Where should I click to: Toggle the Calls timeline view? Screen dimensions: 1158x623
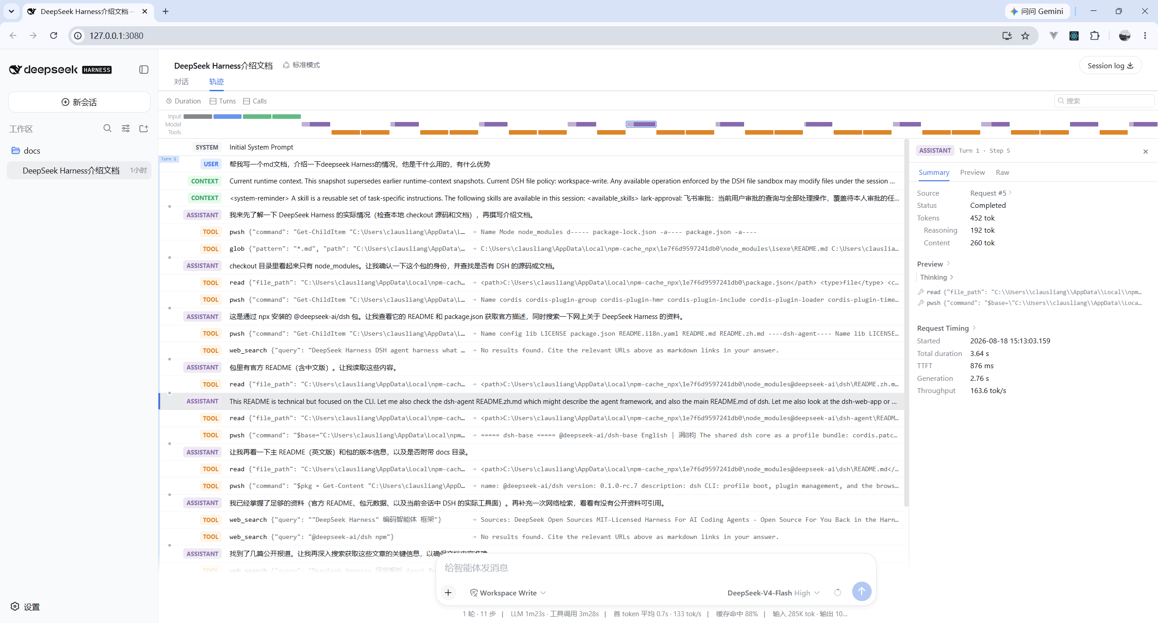click(255, 101)
